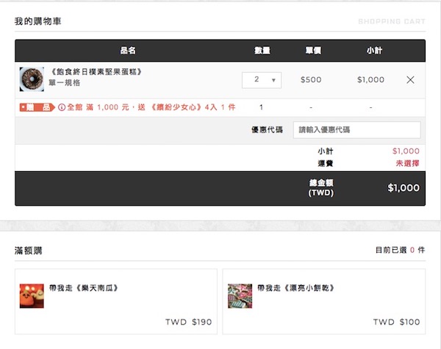The width and height of the screenshot is (441, 349).
Task: Click the 目前已選 0 件 counter
Action: point(401,250)
